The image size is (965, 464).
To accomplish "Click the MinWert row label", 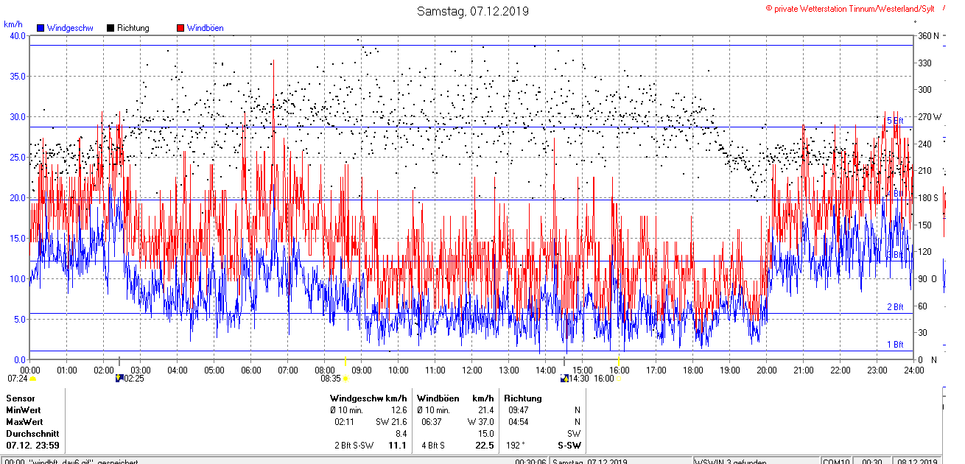I will [x=24, y=410].
